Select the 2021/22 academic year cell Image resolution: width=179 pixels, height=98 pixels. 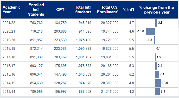[9, 23]
